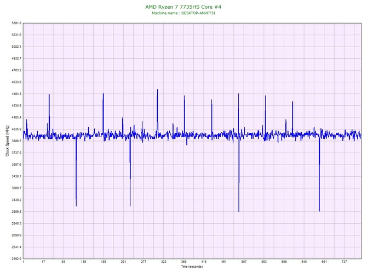
Task: Click the y-axis value 5381.0
Action: pyautogui.click(x=16, y=23)
